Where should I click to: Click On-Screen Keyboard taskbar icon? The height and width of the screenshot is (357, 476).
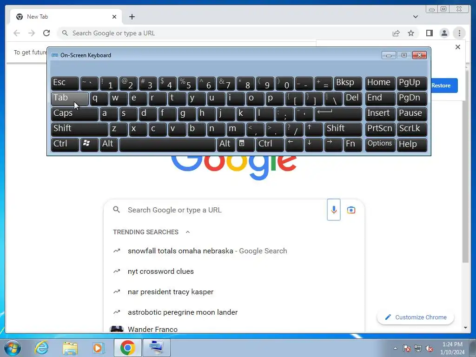[156, 348]
